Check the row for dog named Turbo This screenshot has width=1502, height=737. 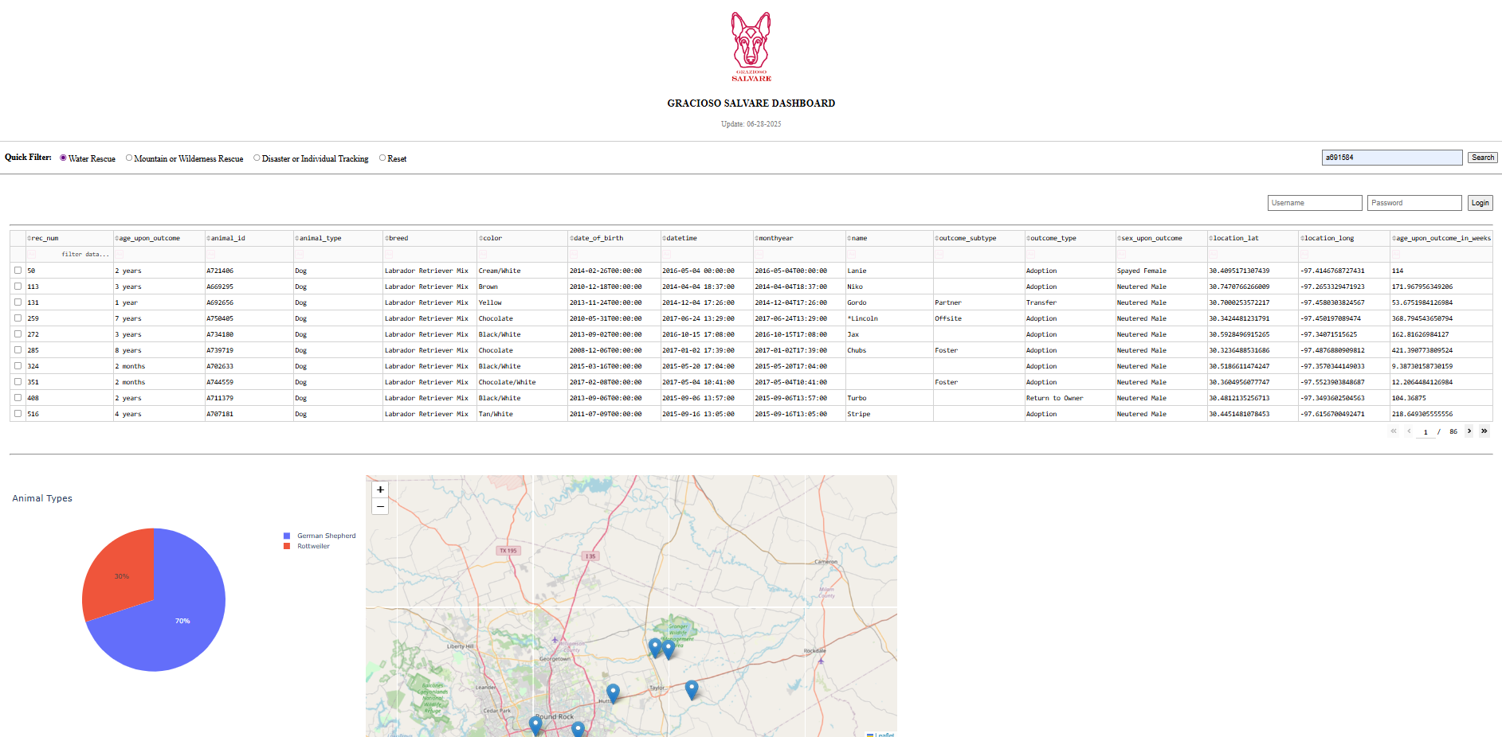(18, 398)
